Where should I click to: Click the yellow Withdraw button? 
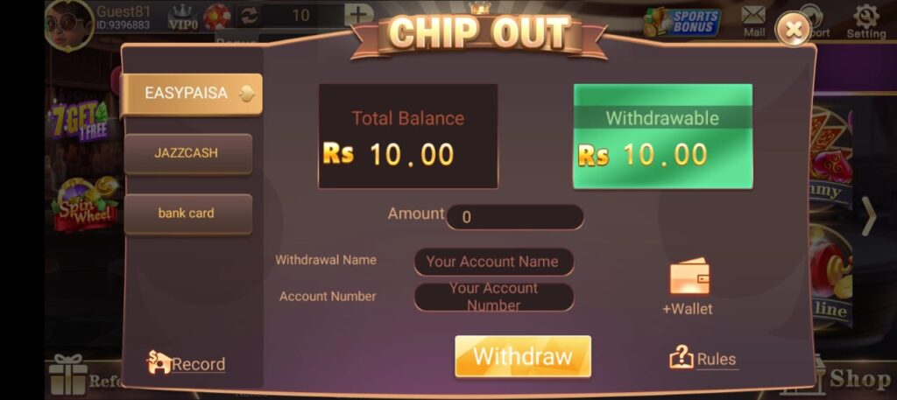(x=523, y=356)
